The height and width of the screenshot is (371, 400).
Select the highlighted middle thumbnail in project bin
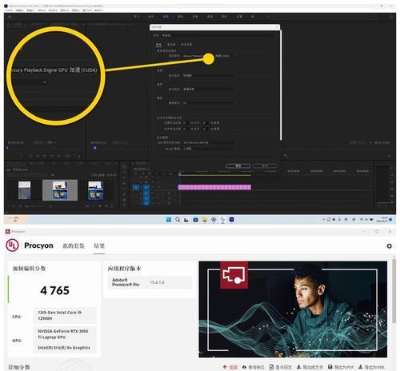tap(60, 190)
